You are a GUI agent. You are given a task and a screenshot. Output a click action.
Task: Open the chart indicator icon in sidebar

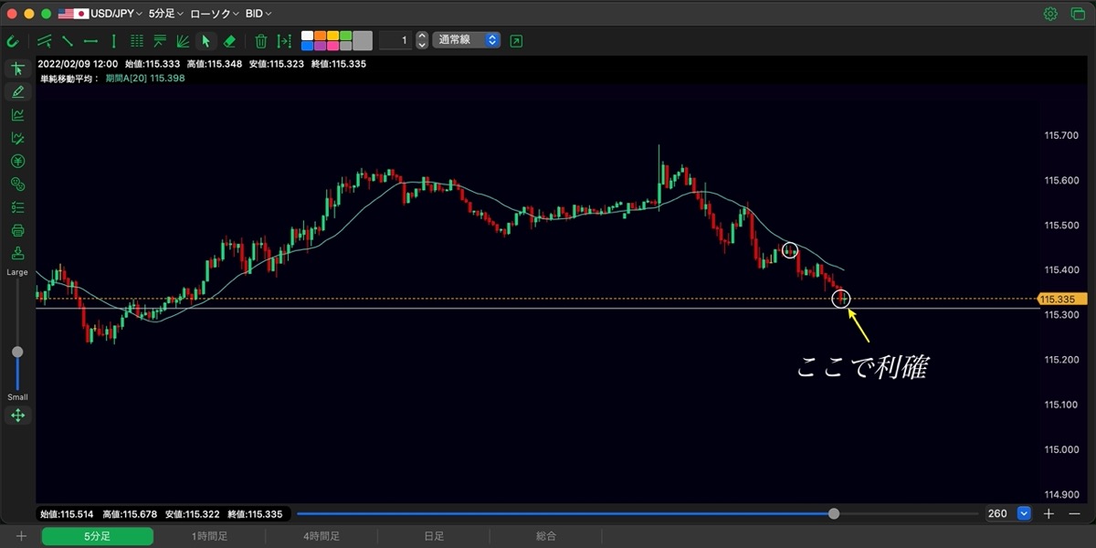point(17,115)
